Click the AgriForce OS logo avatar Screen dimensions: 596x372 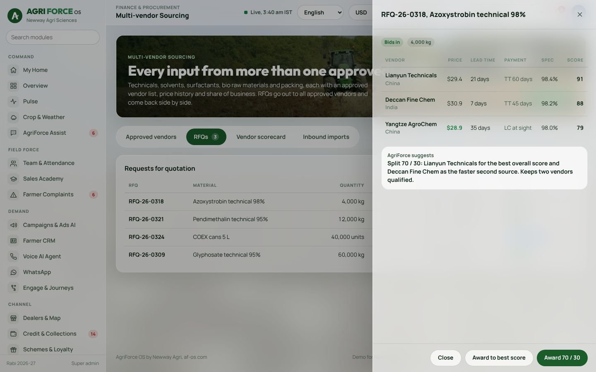(15, 16)
